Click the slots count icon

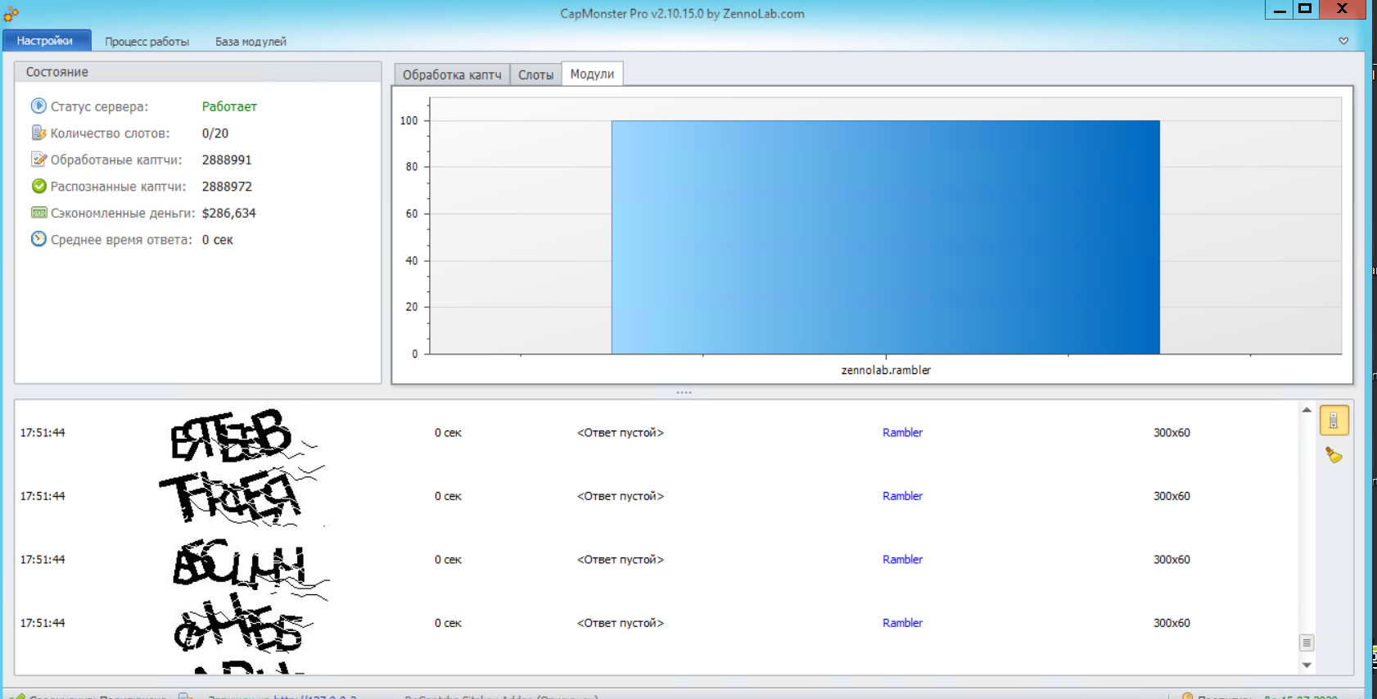tap(38, 133)
